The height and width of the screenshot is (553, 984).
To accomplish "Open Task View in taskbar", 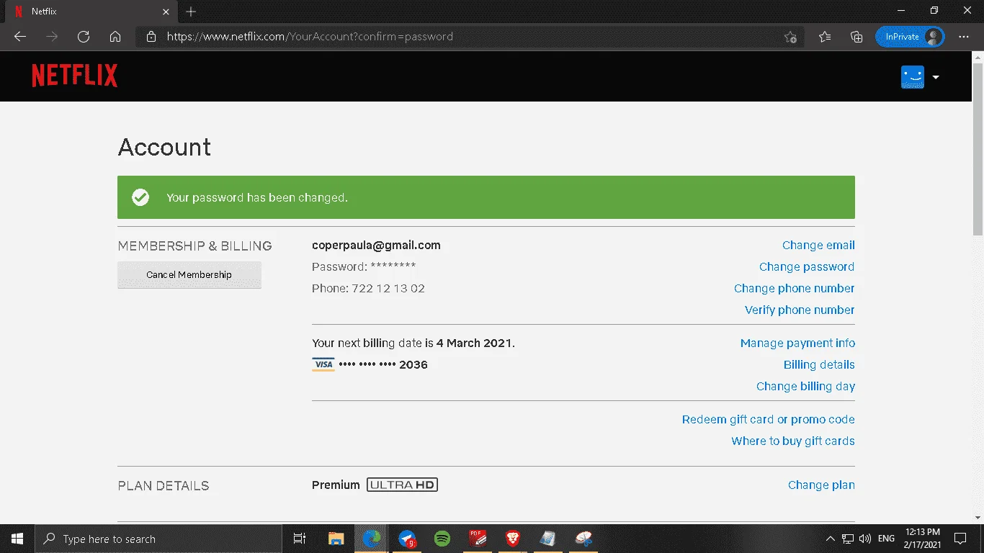I will pos(300,539).
